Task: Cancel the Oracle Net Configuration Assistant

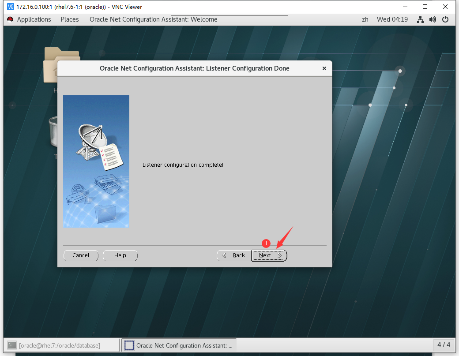Action: tap(81, 255)
